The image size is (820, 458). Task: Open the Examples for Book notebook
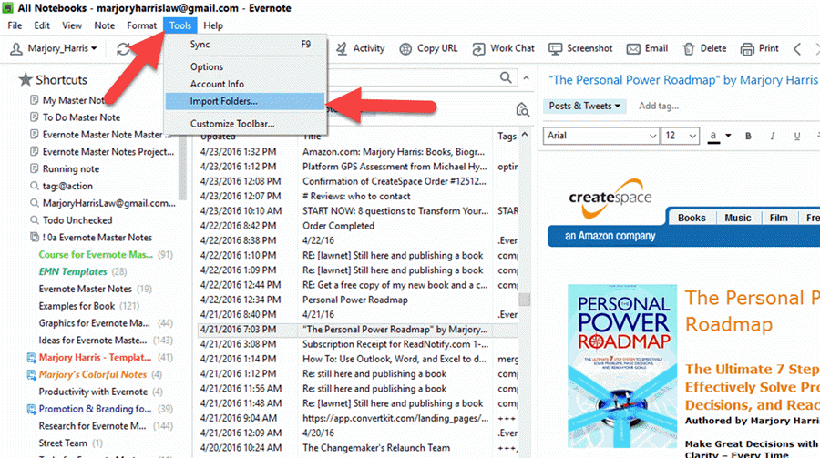click(x=77, y=306)
